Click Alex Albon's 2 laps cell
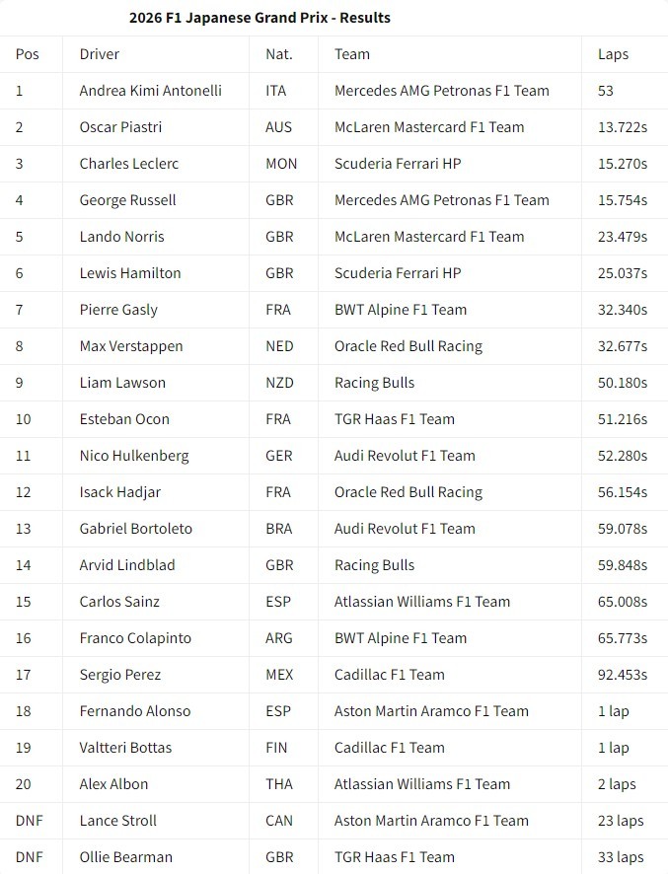The height and width of the screenshot is (874, 668). click(x=617, y=784)
